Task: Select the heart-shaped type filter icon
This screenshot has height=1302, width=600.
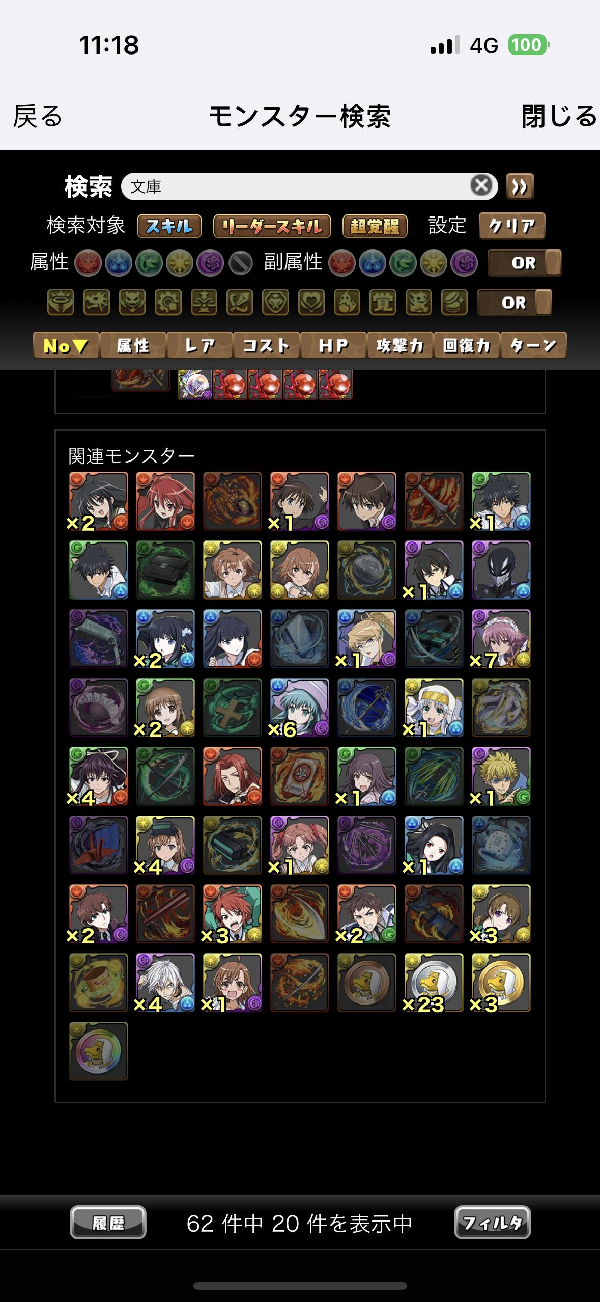Action: (311, 303)
